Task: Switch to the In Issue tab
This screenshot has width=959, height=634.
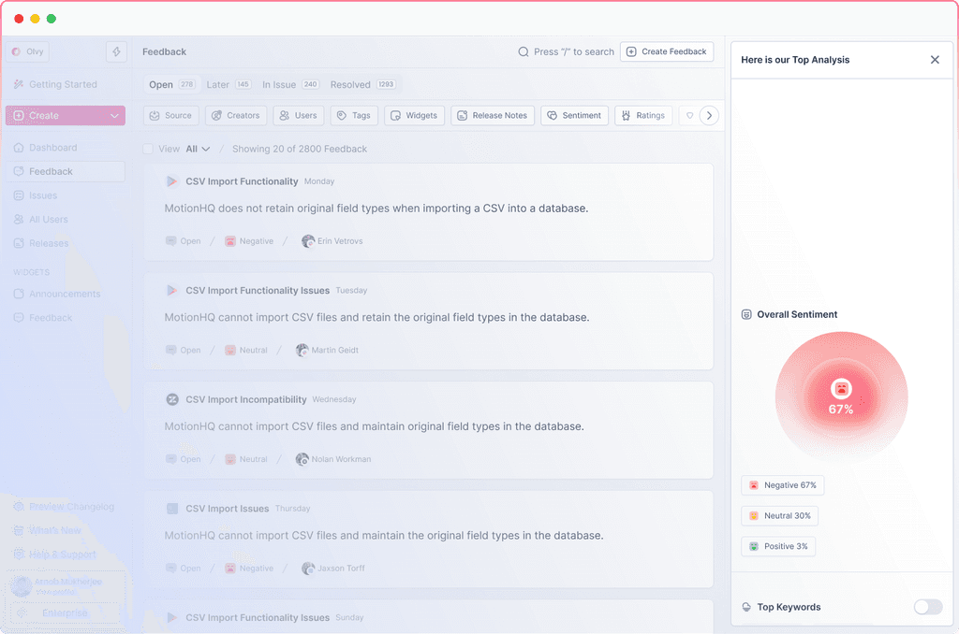Action: pos(290,84)
